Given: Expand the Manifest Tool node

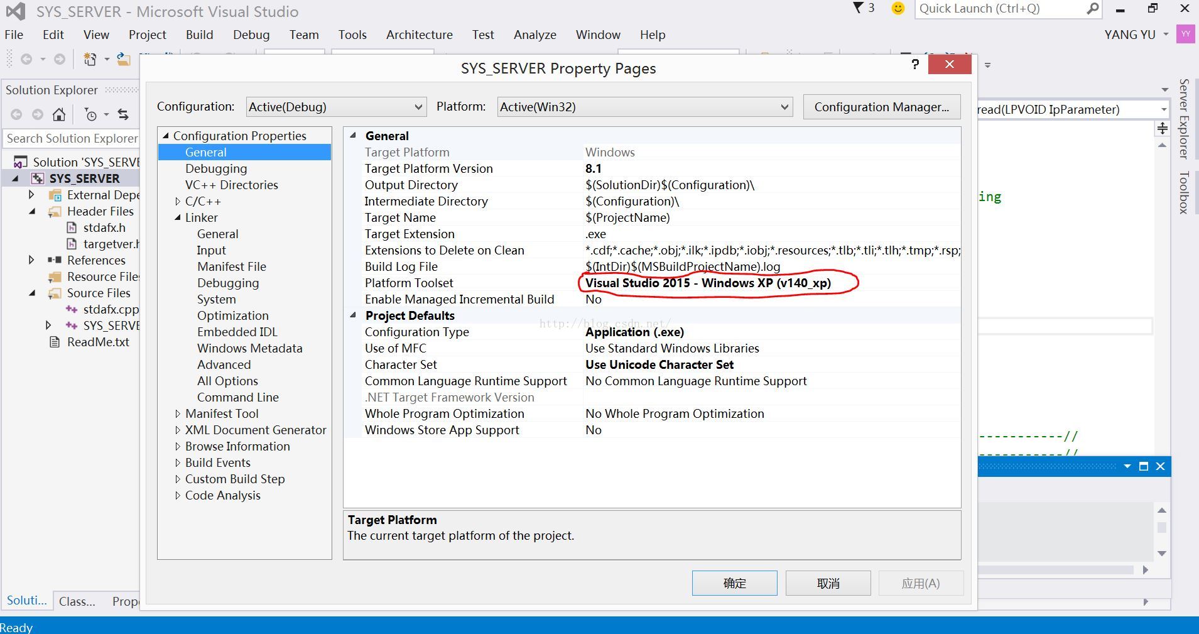Looking at the screenshot, I should click(x=178, y=413).
